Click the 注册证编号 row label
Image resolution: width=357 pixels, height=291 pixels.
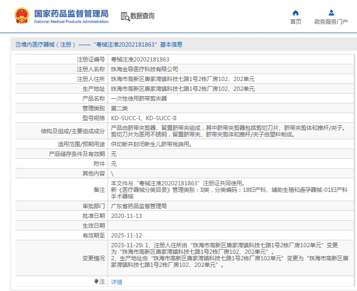(91, 60)
